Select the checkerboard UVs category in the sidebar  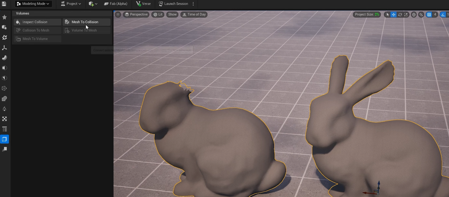click(4, 119)
